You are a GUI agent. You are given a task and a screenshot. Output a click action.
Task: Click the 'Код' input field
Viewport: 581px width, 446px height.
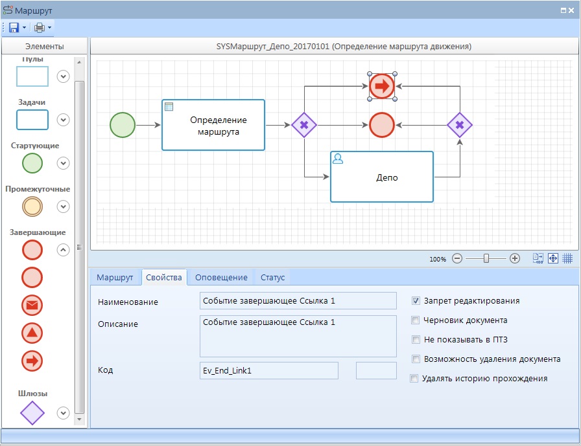pyautogui.click(x=269, y=370)
